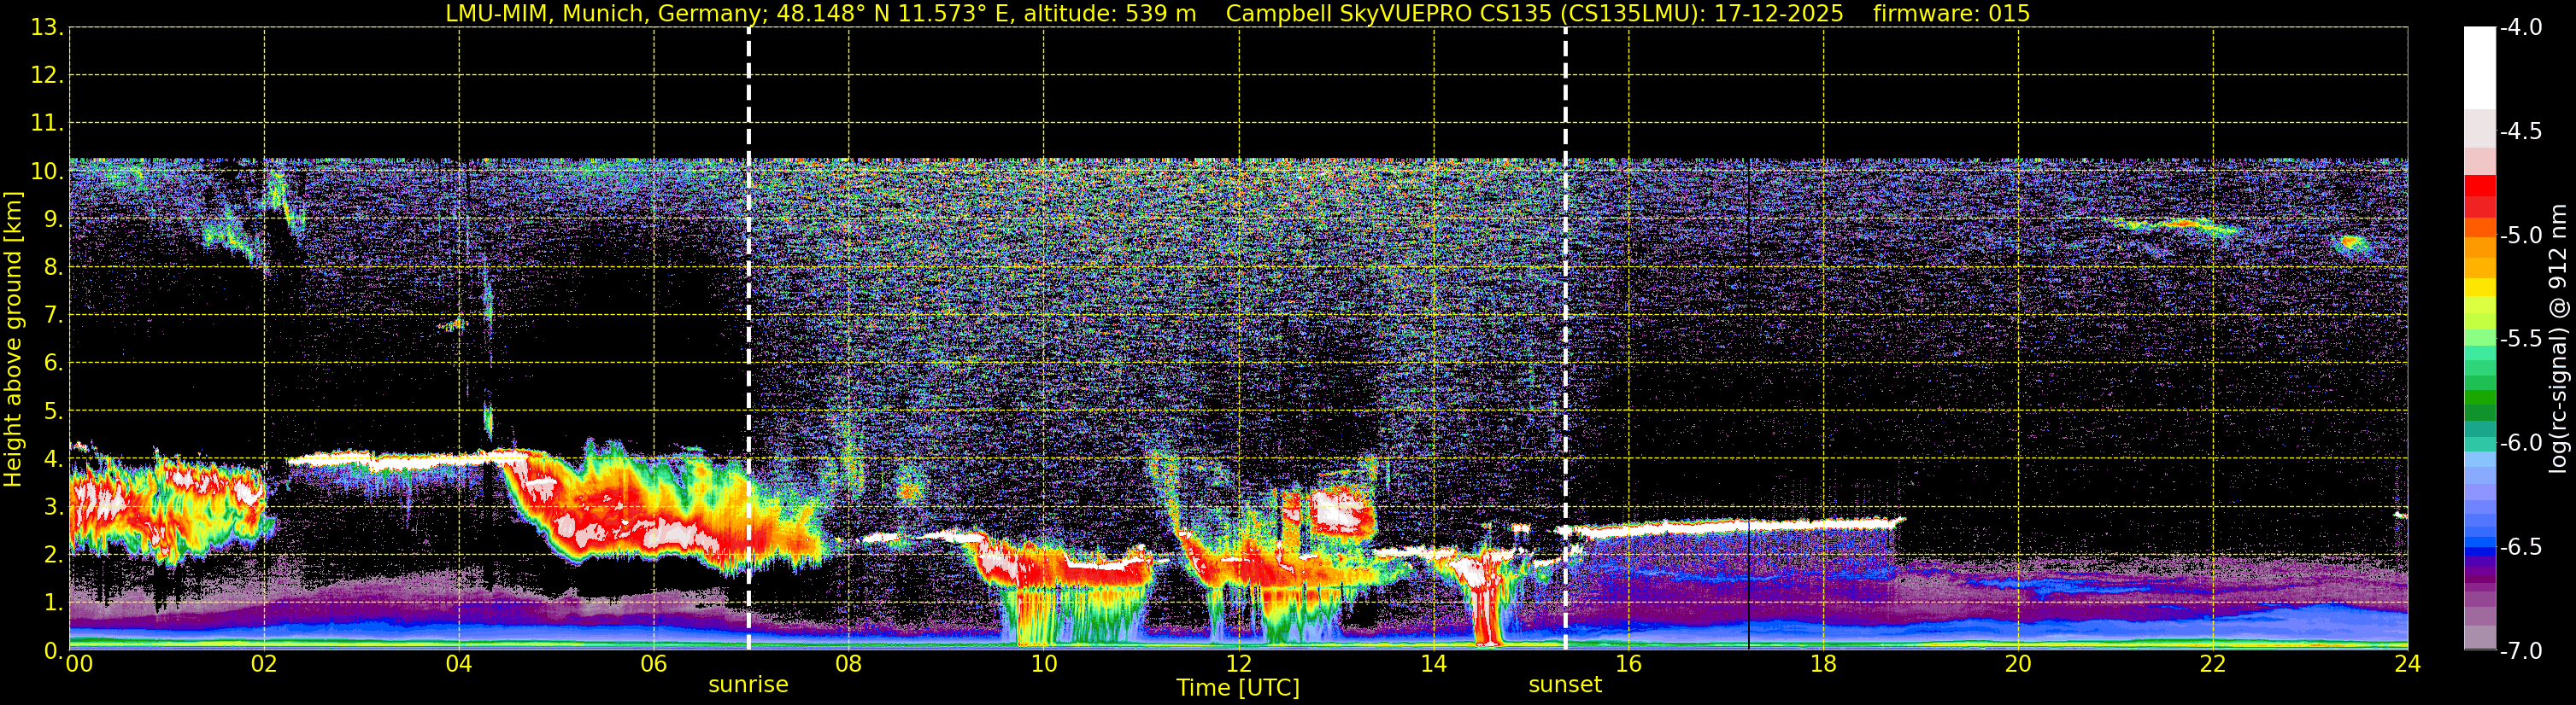Click the colorbar label '-6.5'
Viewport: 2576px width, 705px height.
[2522, 547]
